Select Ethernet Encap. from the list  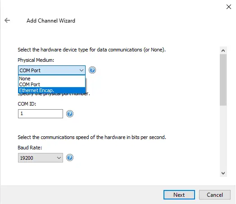pos(52,90)
